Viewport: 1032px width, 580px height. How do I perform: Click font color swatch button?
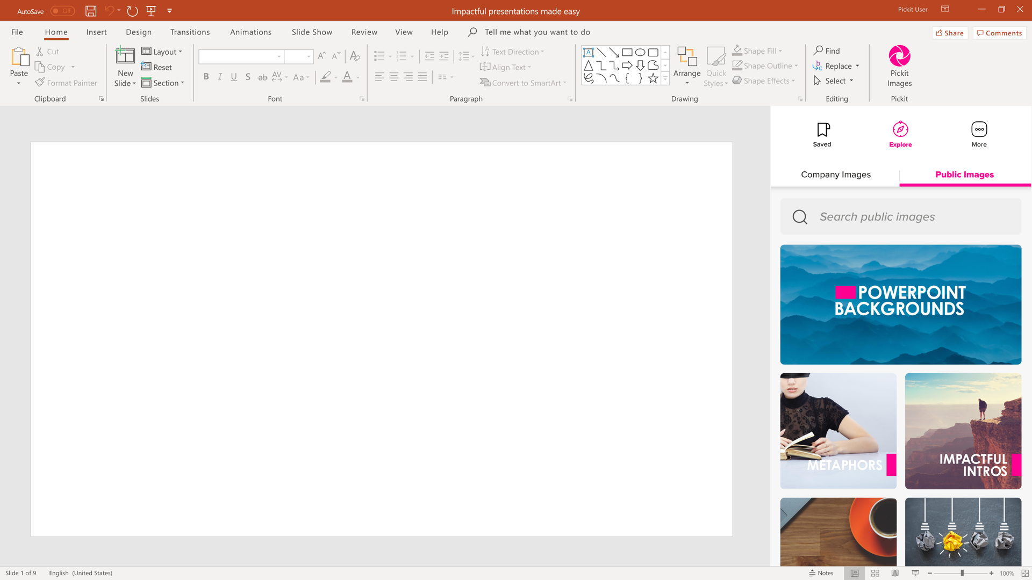[347, 77]
